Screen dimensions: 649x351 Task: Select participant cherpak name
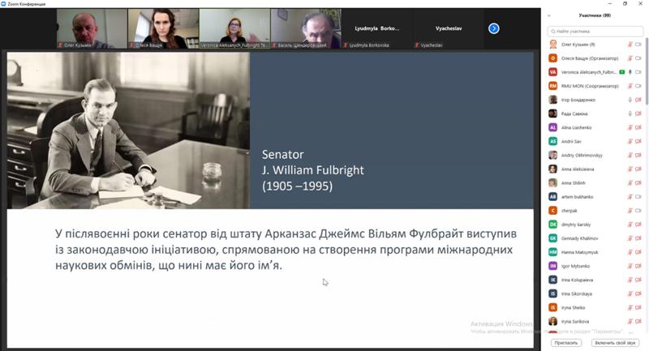pyautogui.click(x=569, y=211)
